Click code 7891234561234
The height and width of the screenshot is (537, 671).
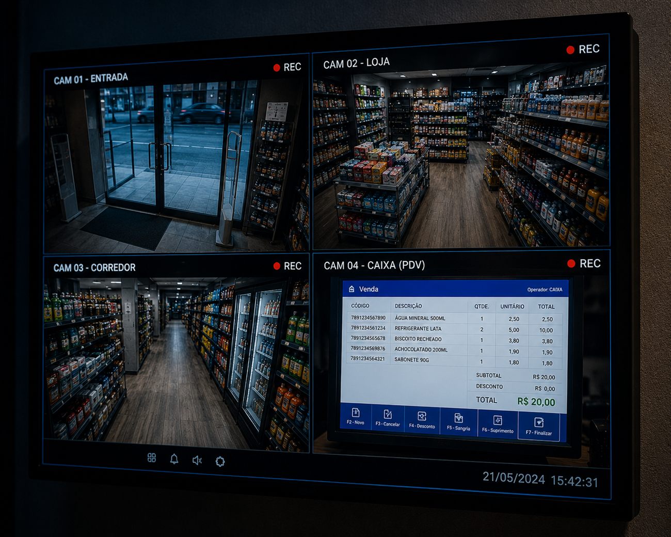click(368, 328)
